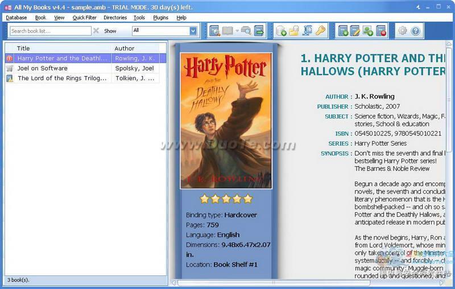Image resolution: width=455 pixels, height=289 pixels.
Task: Click the Harry Potter book cover image
Action: tap(226, 121)
